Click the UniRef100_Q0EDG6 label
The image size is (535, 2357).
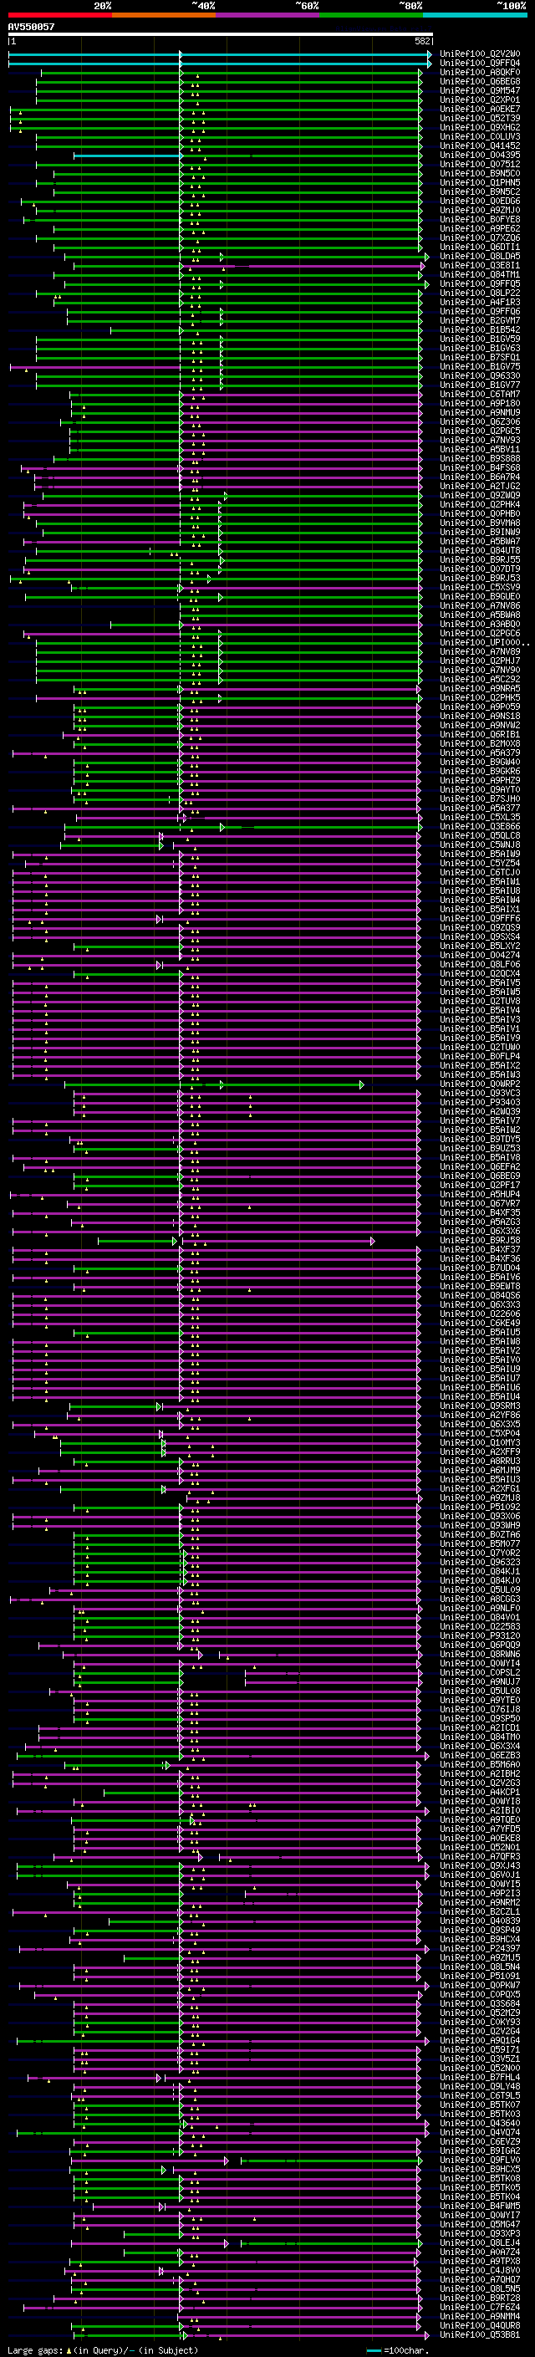480,202
